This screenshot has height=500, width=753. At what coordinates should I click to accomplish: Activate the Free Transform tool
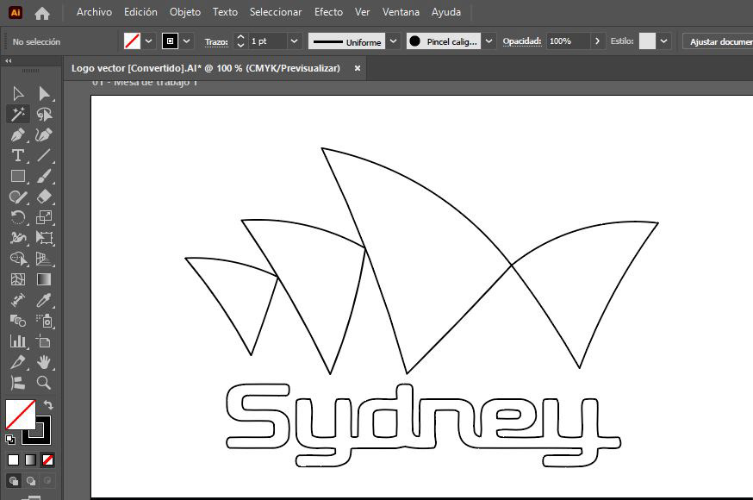tap(44, 238)
